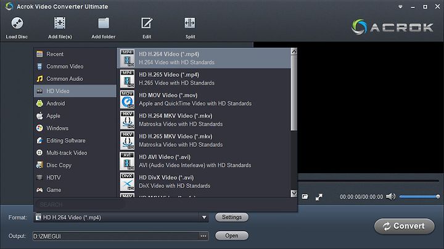444x249 pixels.
Task: Click down arrow of format list scrollbar
Action: click(294, 194)
